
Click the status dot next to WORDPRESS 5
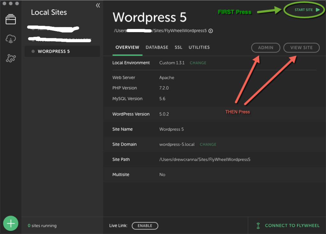coord(33,51)
